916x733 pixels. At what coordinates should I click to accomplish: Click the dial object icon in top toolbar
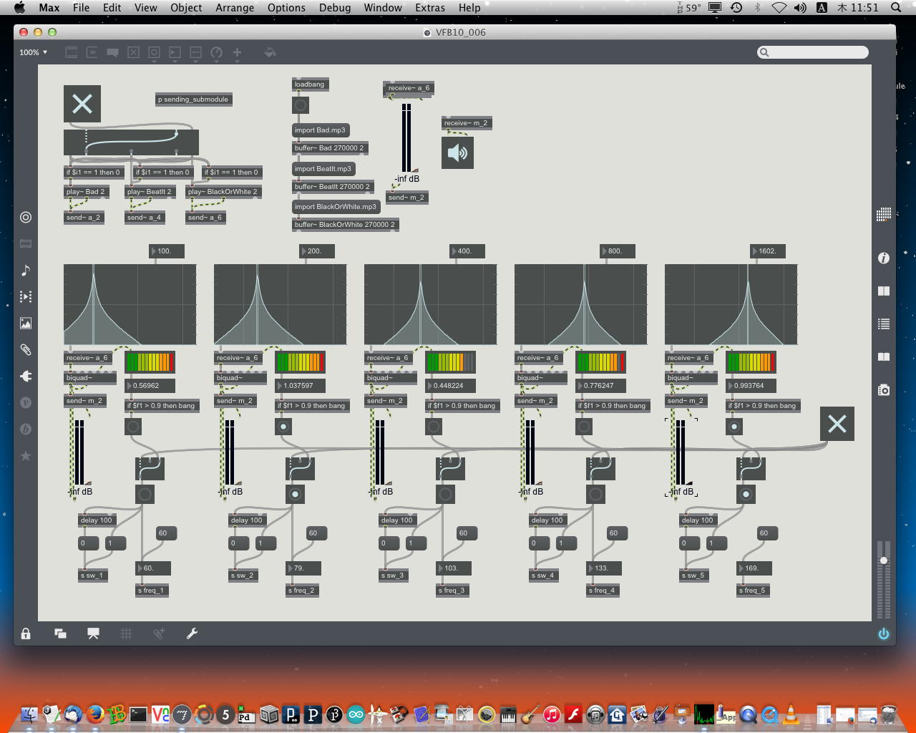click(x=216, y=52)
